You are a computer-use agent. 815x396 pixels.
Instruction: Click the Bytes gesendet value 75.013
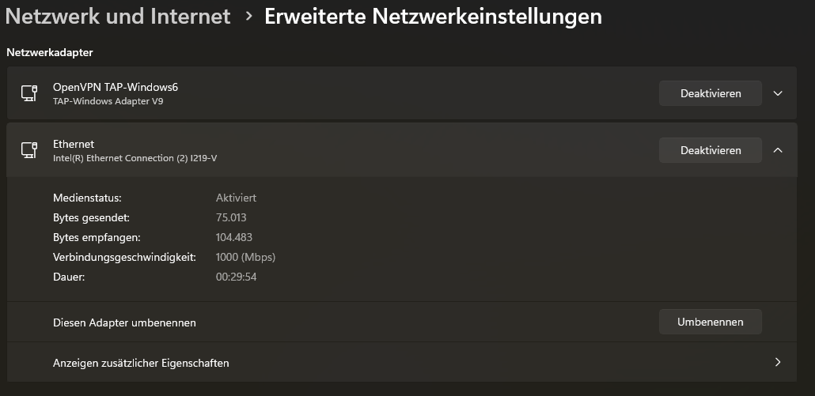click(234, 217)
